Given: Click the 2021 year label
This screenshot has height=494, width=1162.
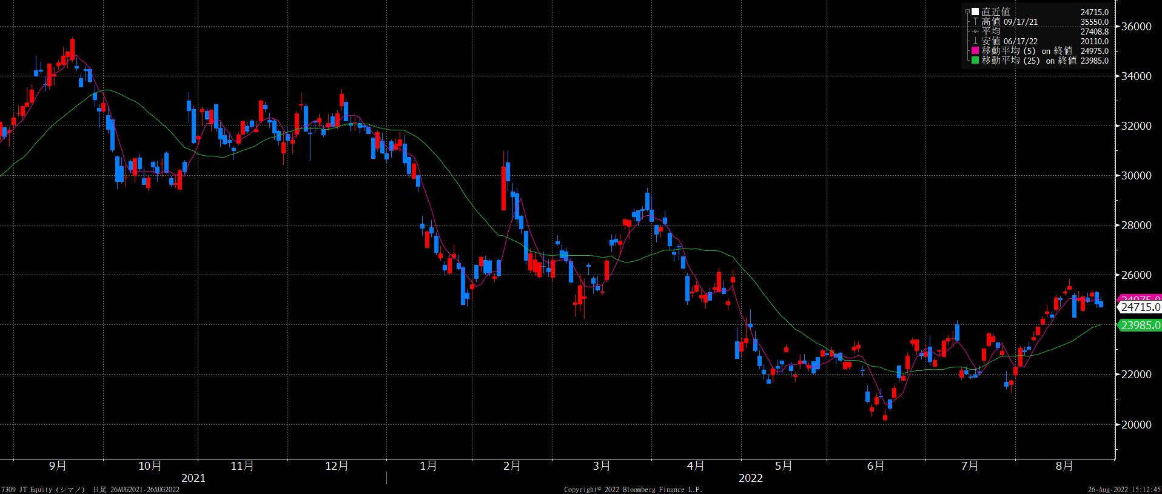Looking at the screenshot, I should [x=193, y=478].
